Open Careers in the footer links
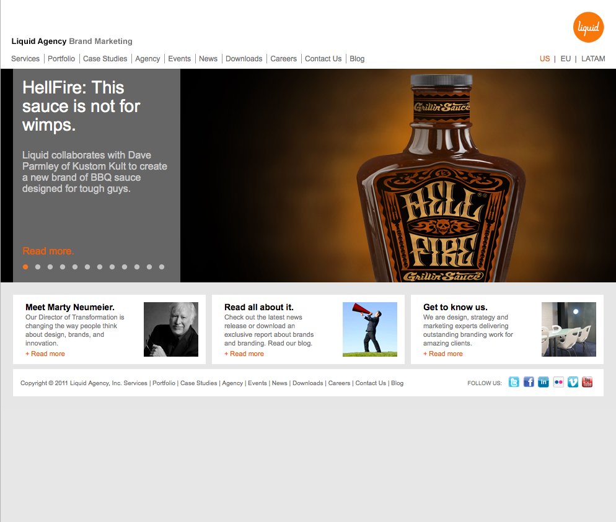Screen dimensions: 616x522 click(x=339, y=383)
